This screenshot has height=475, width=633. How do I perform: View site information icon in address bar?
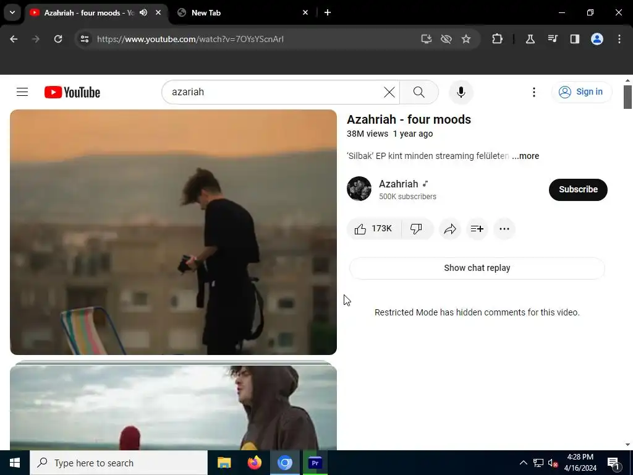click(x=85, y=39)
